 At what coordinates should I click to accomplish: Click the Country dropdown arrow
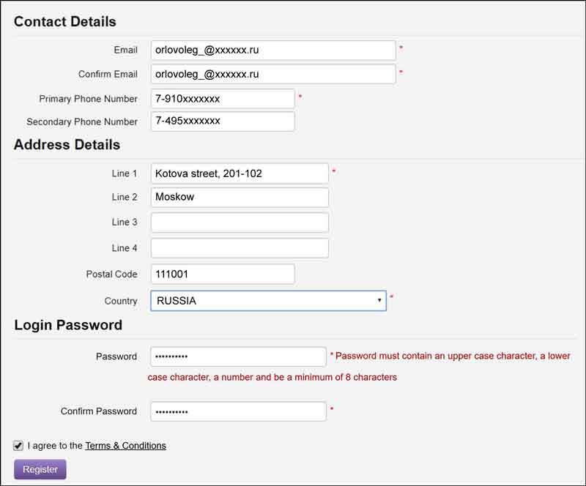[x=379, y=301]
